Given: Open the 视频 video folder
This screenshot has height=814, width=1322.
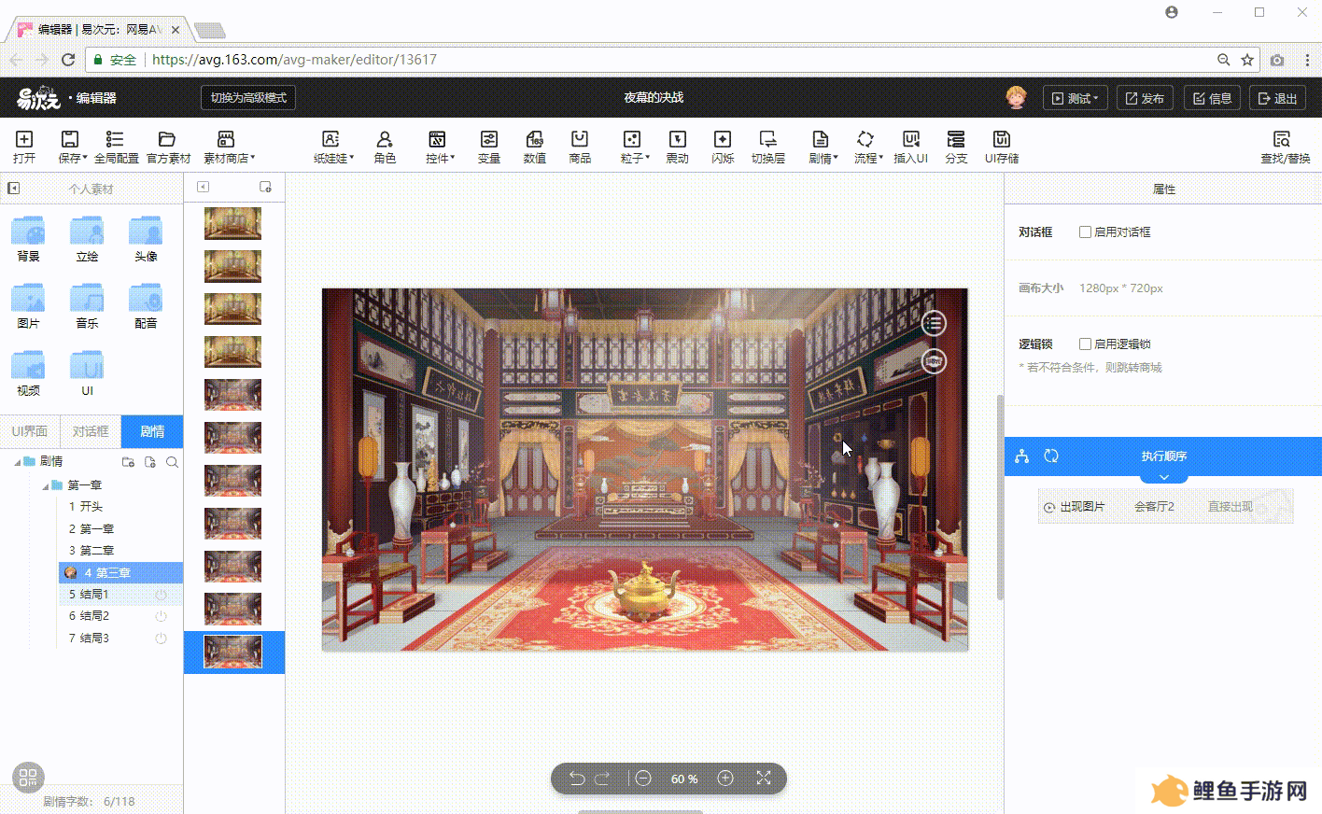Looking at the screenshot, I should pyautogui.click(x=28, y=373).
